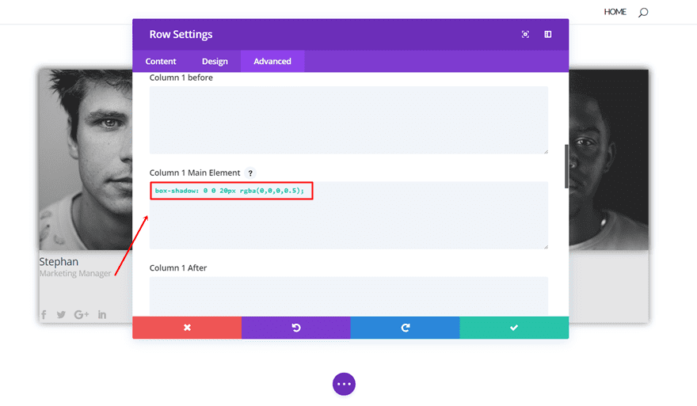Open the purple three-dots builder menu

click(344, 384)
